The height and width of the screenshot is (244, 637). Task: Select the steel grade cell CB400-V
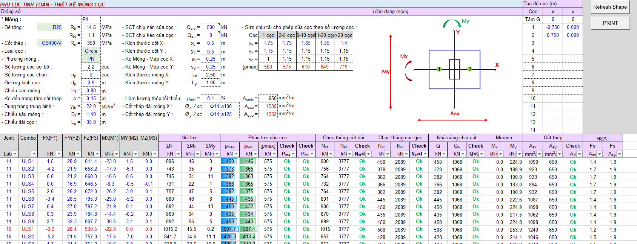(x=50, y=43)
